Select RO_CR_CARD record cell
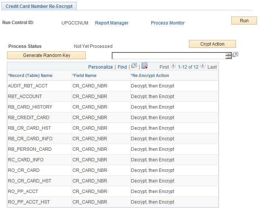Screen dimensions: 260x210 [40, 170]
